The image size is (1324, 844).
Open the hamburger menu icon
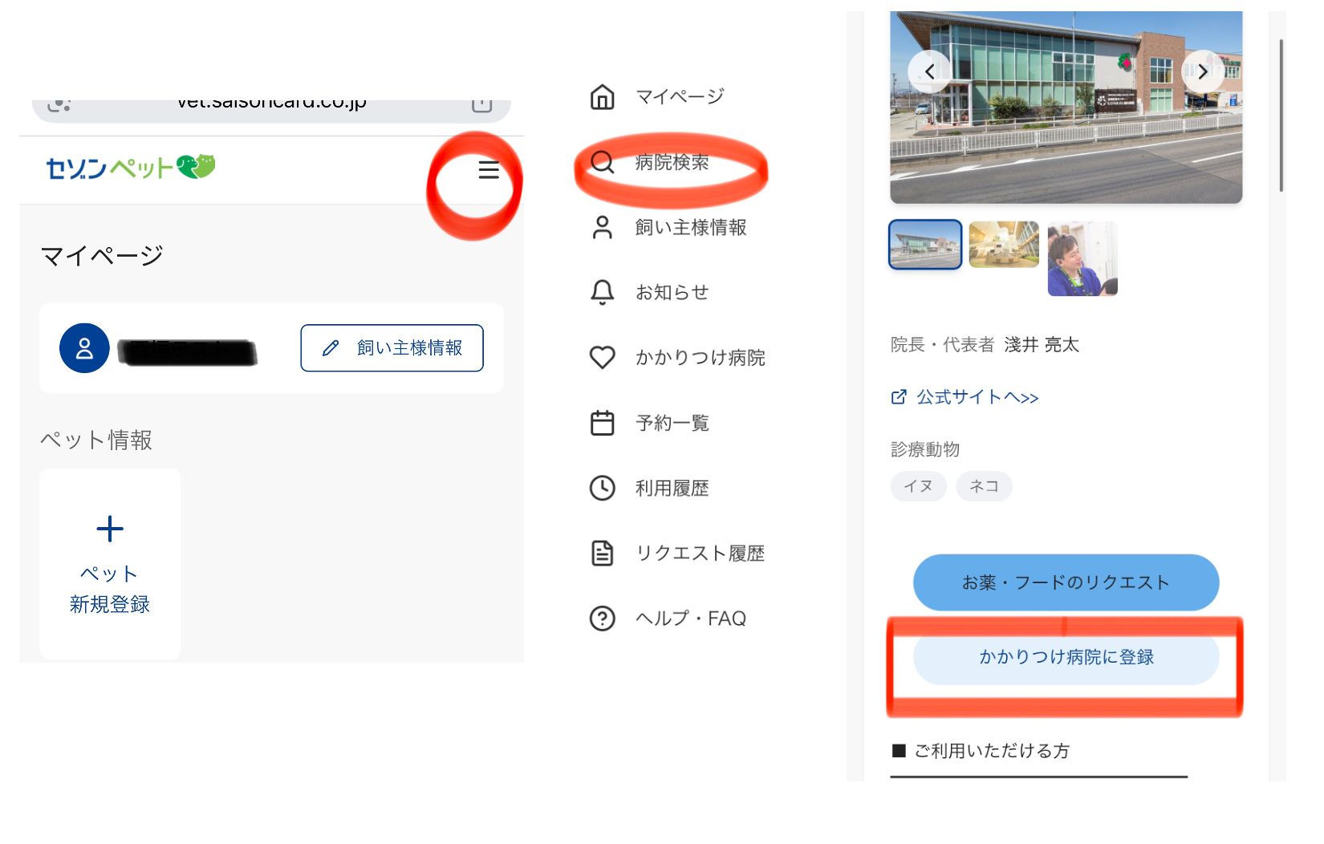click(489, 170)
